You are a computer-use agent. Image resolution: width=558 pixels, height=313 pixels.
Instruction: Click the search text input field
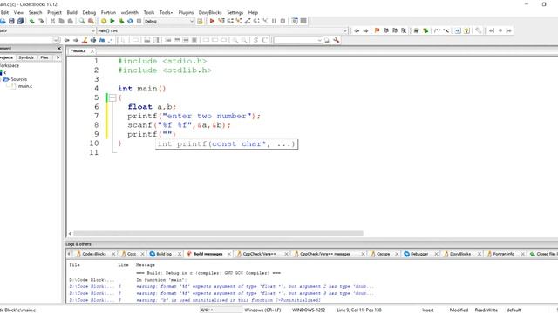(x=296, y=41)
